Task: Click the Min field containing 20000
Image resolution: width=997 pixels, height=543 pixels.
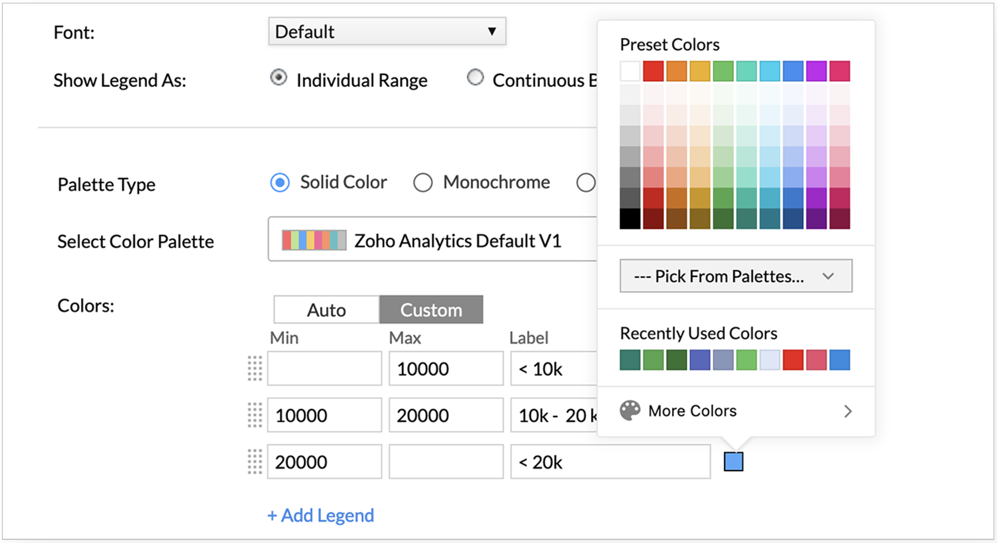Action: tap(324, 462)
